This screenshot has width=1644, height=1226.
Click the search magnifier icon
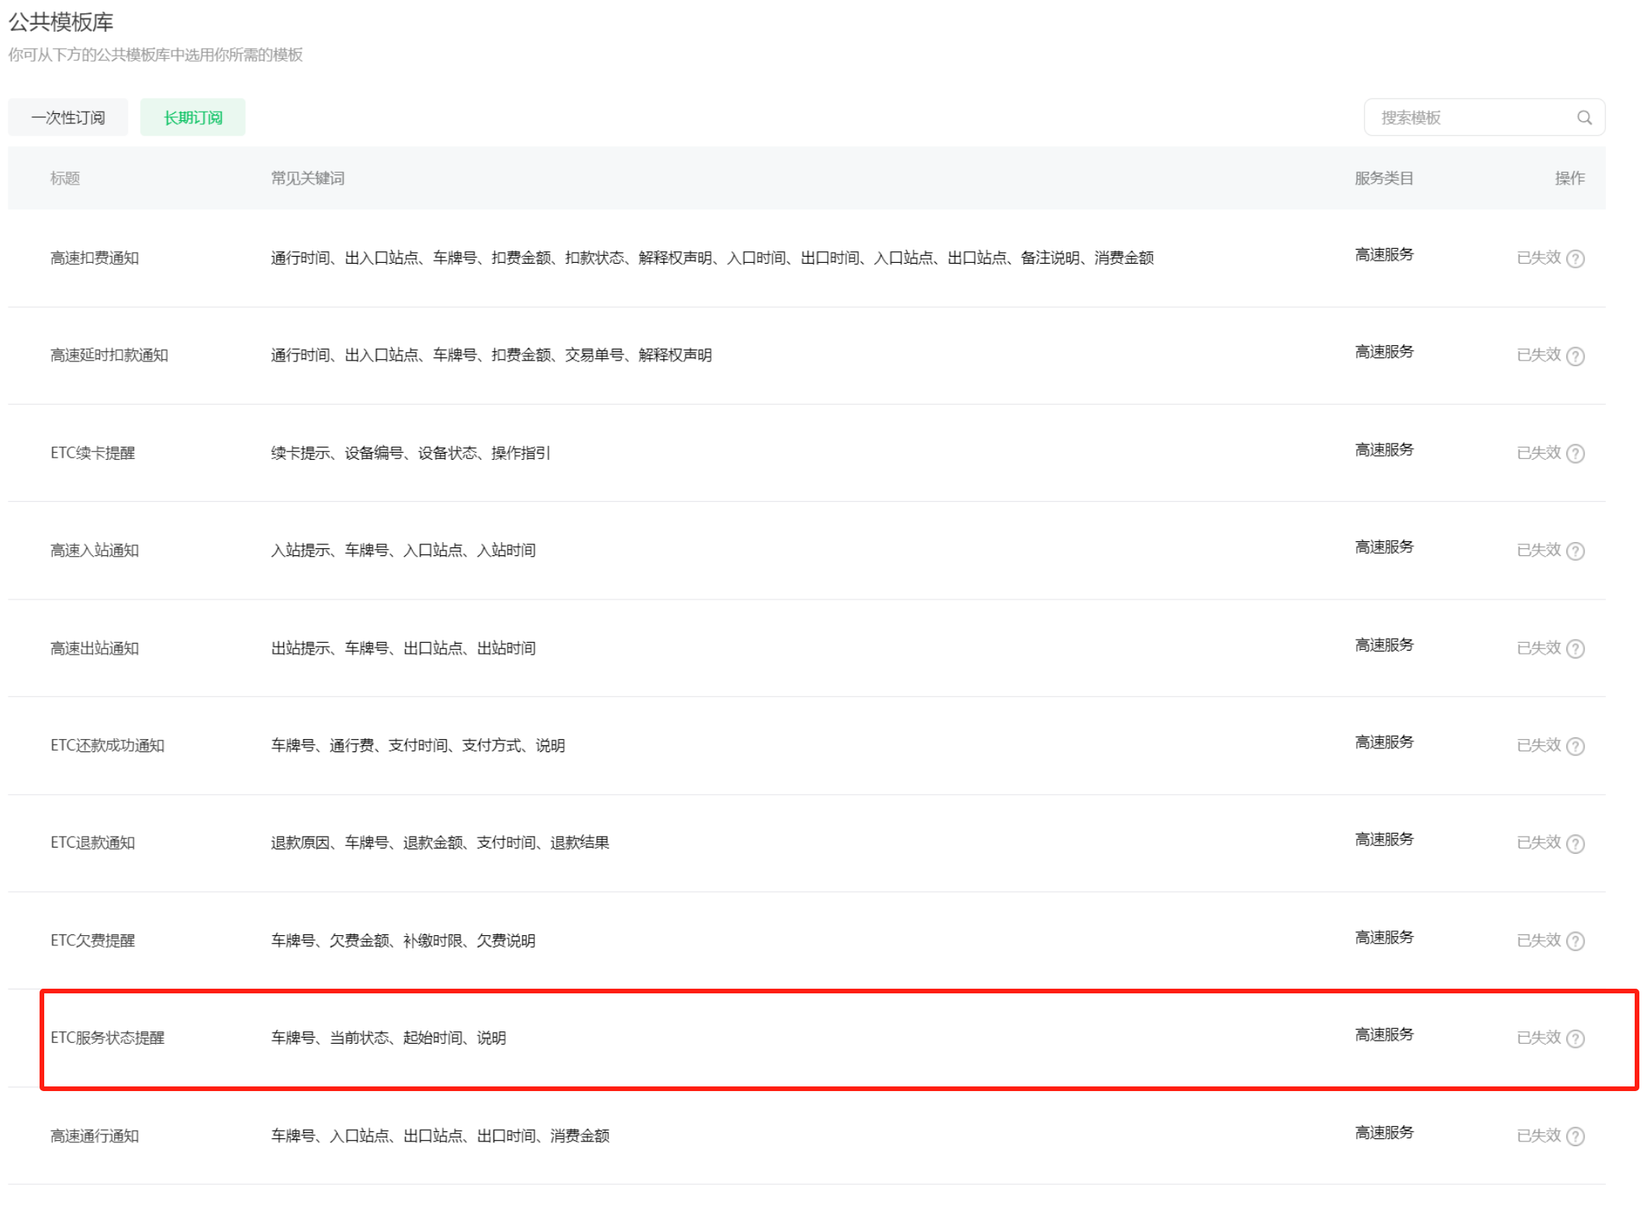(x=1583, y=117)
